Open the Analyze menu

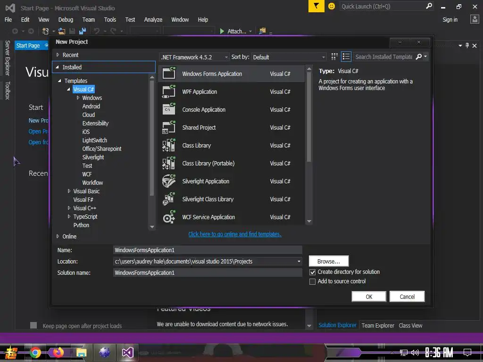(x=153, y=19)
